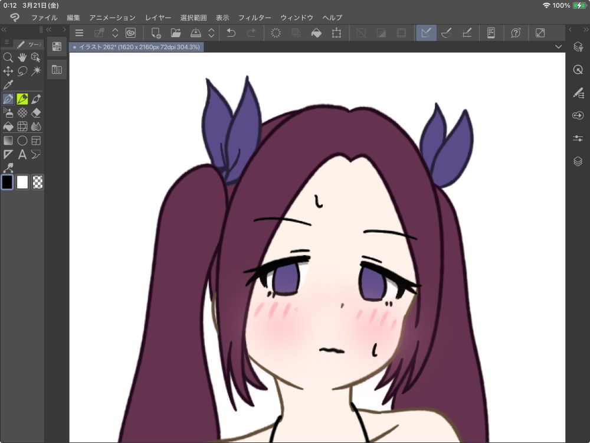Collapse the tool palette double-chevron
Image resolution: width=590 pixels, height=443 pixels.
[x=4, y=30]
